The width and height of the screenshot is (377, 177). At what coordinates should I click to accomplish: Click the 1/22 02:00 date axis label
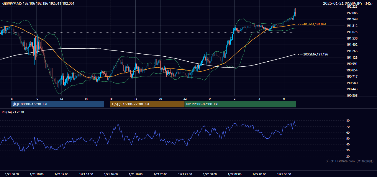pyautogui.click(x=235, y=174)
